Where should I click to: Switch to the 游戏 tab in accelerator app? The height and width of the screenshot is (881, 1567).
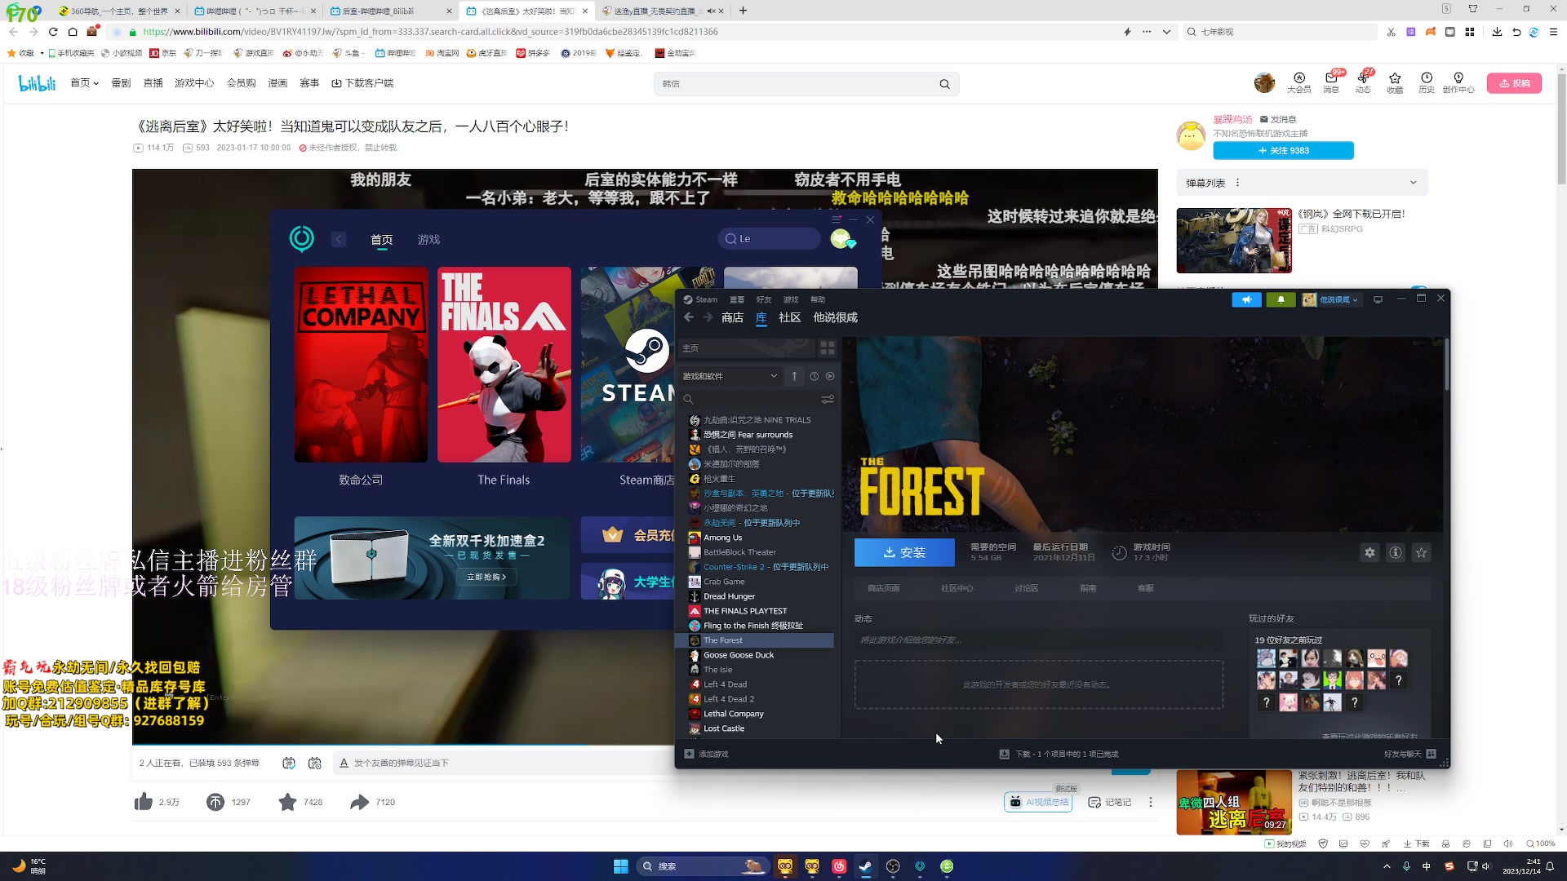pos(428,239)
